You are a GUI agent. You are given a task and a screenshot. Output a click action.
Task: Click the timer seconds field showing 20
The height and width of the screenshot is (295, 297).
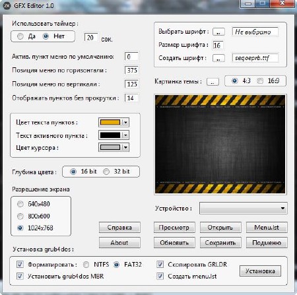pyautogui.click(x=91, y=38)
